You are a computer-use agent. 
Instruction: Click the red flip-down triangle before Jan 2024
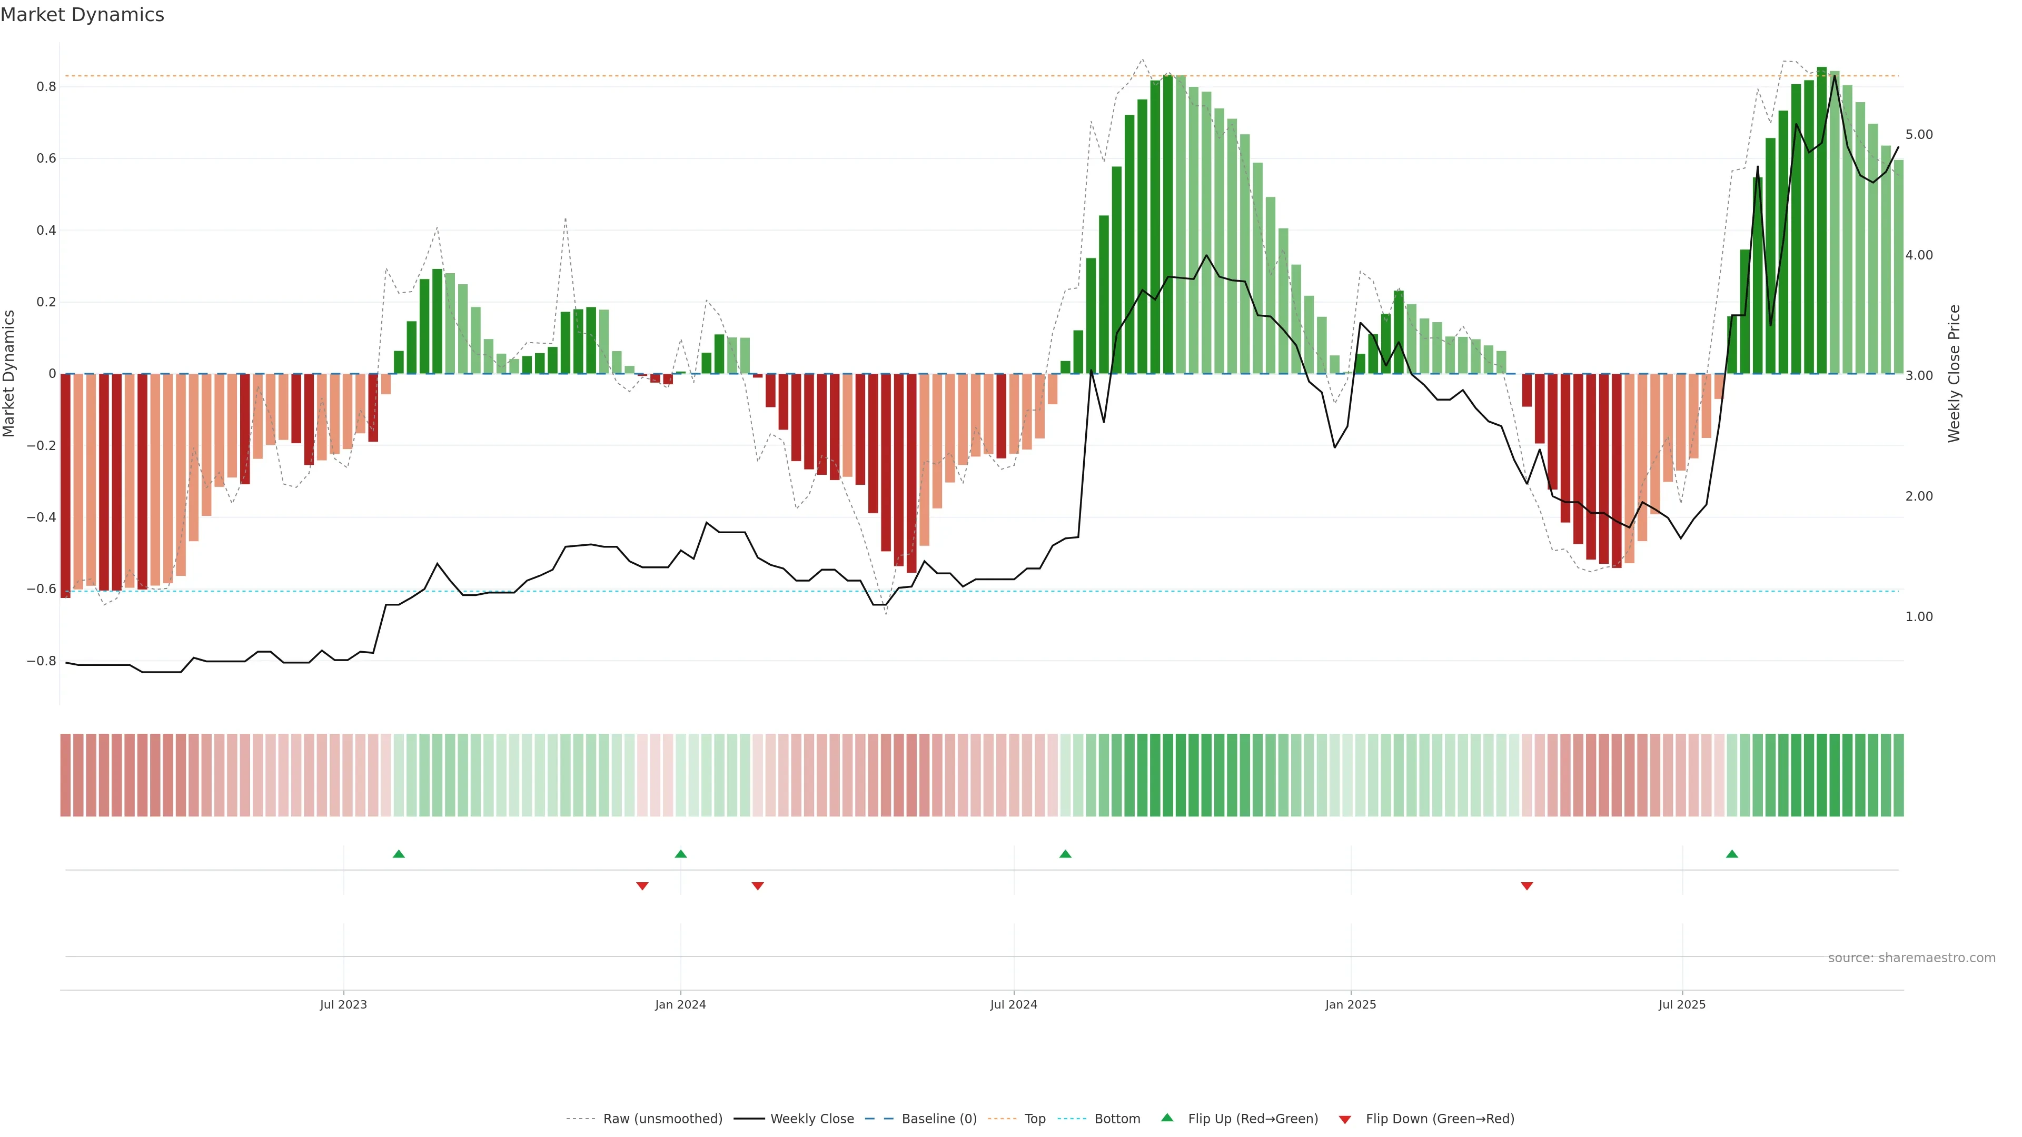pyautogui.click(x=642, y=886)
